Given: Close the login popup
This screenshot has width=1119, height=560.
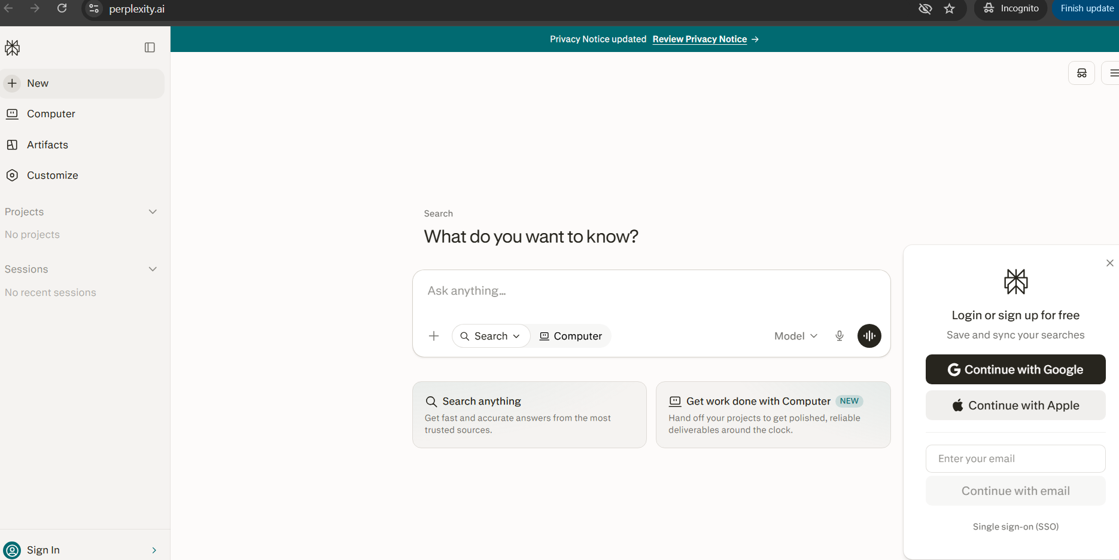Looking at the screenshot, I should coord(1110,263).
